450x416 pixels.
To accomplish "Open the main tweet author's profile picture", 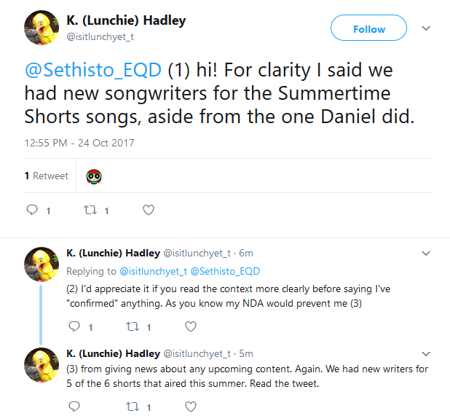I will (x=42, y=28).
